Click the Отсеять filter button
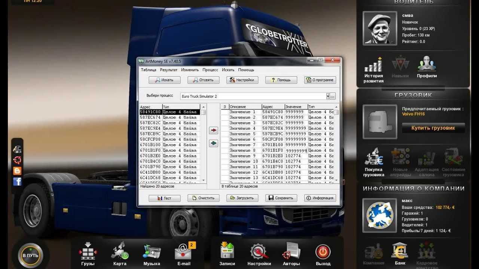 point(203,80)
